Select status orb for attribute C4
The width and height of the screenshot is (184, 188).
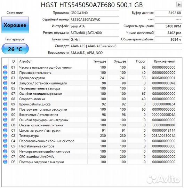pos(5,141)
